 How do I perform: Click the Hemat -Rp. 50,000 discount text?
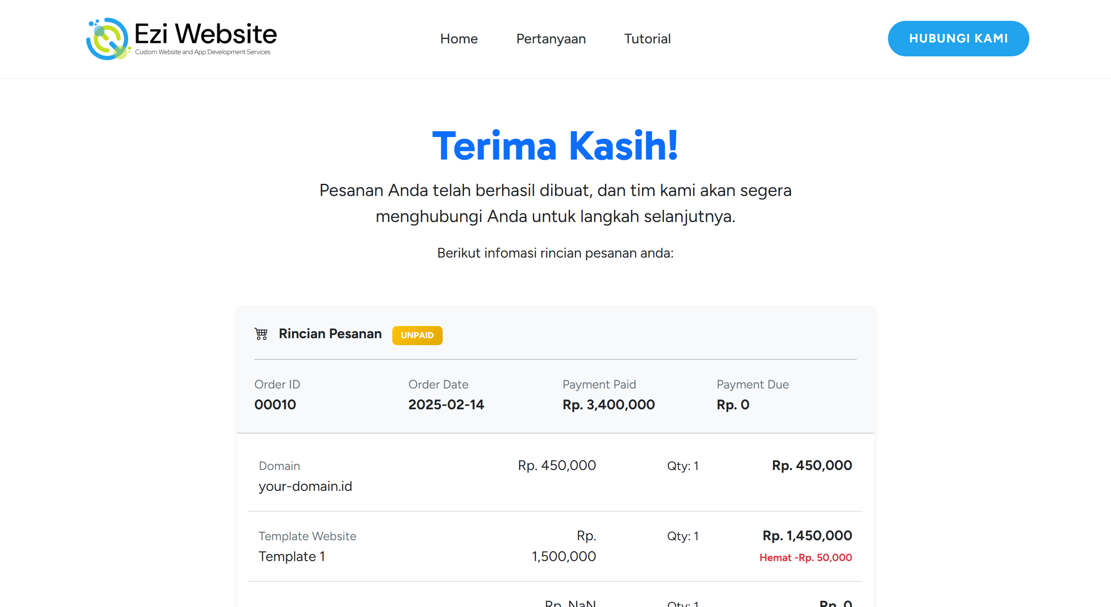[805, 558]
